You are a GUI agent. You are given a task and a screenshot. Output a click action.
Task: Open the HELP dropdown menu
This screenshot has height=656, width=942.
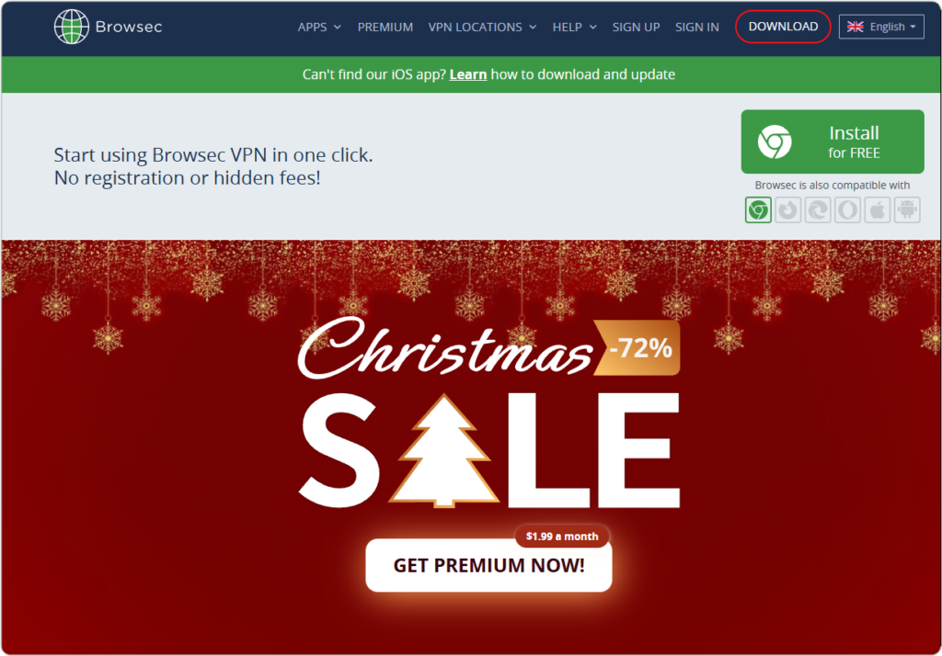tap(574, 27)
